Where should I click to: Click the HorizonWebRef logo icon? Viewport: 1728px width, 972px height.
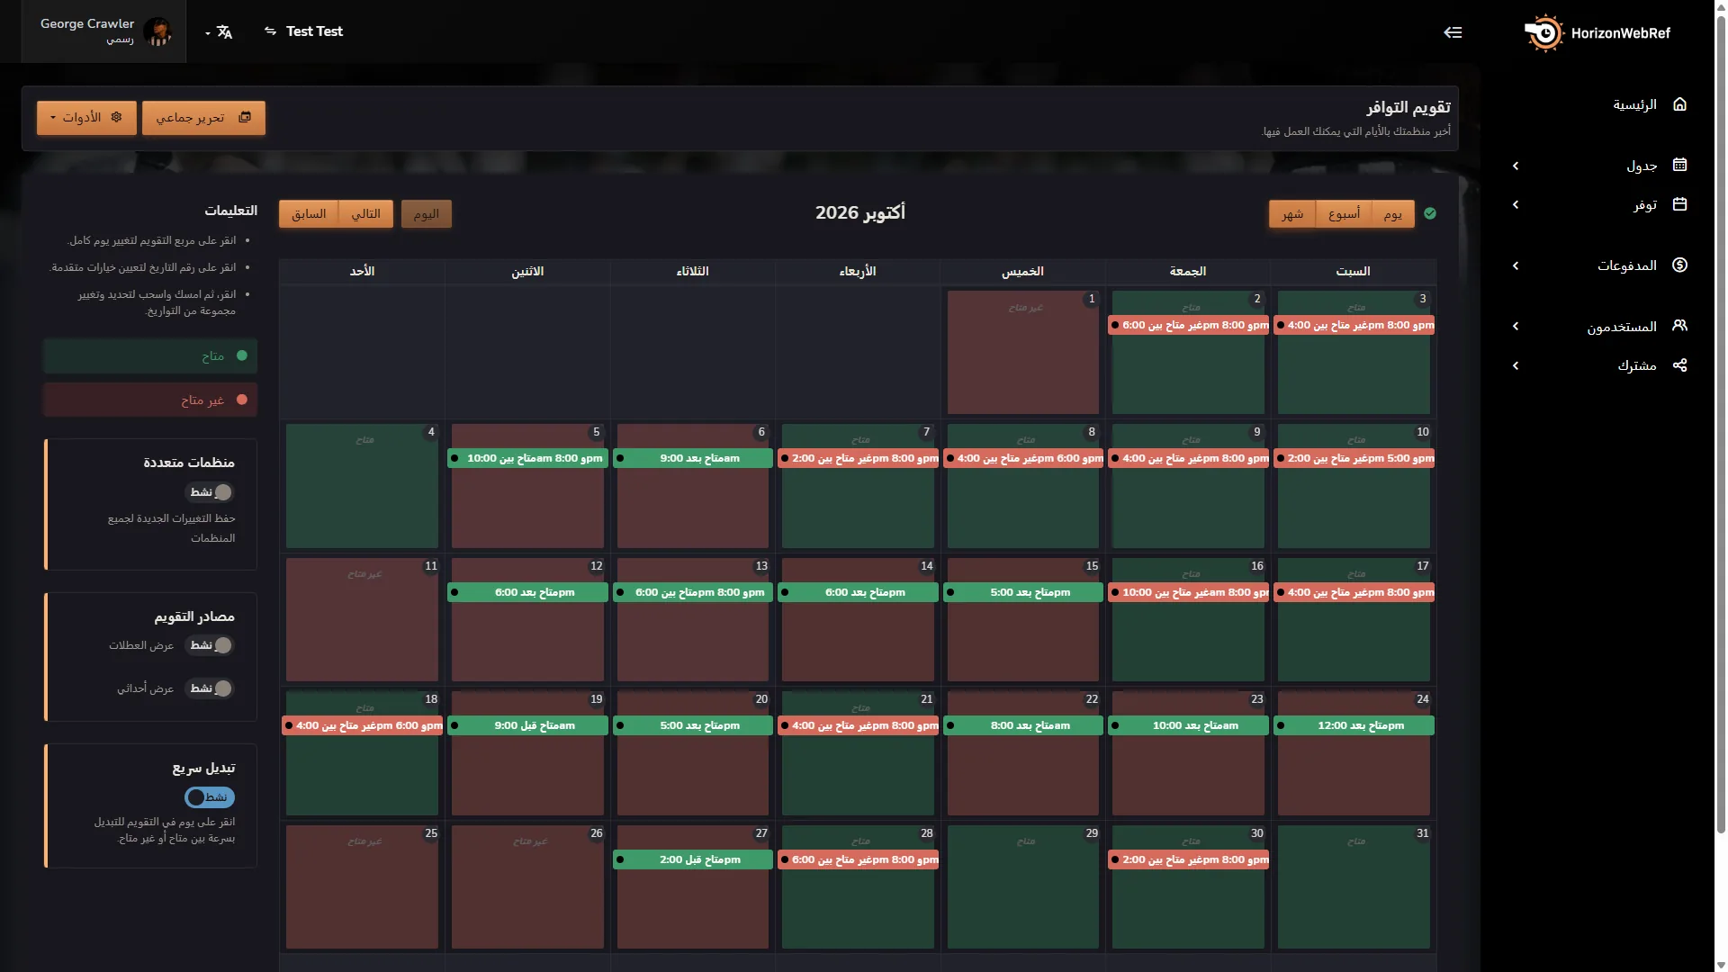(1544, 33)
